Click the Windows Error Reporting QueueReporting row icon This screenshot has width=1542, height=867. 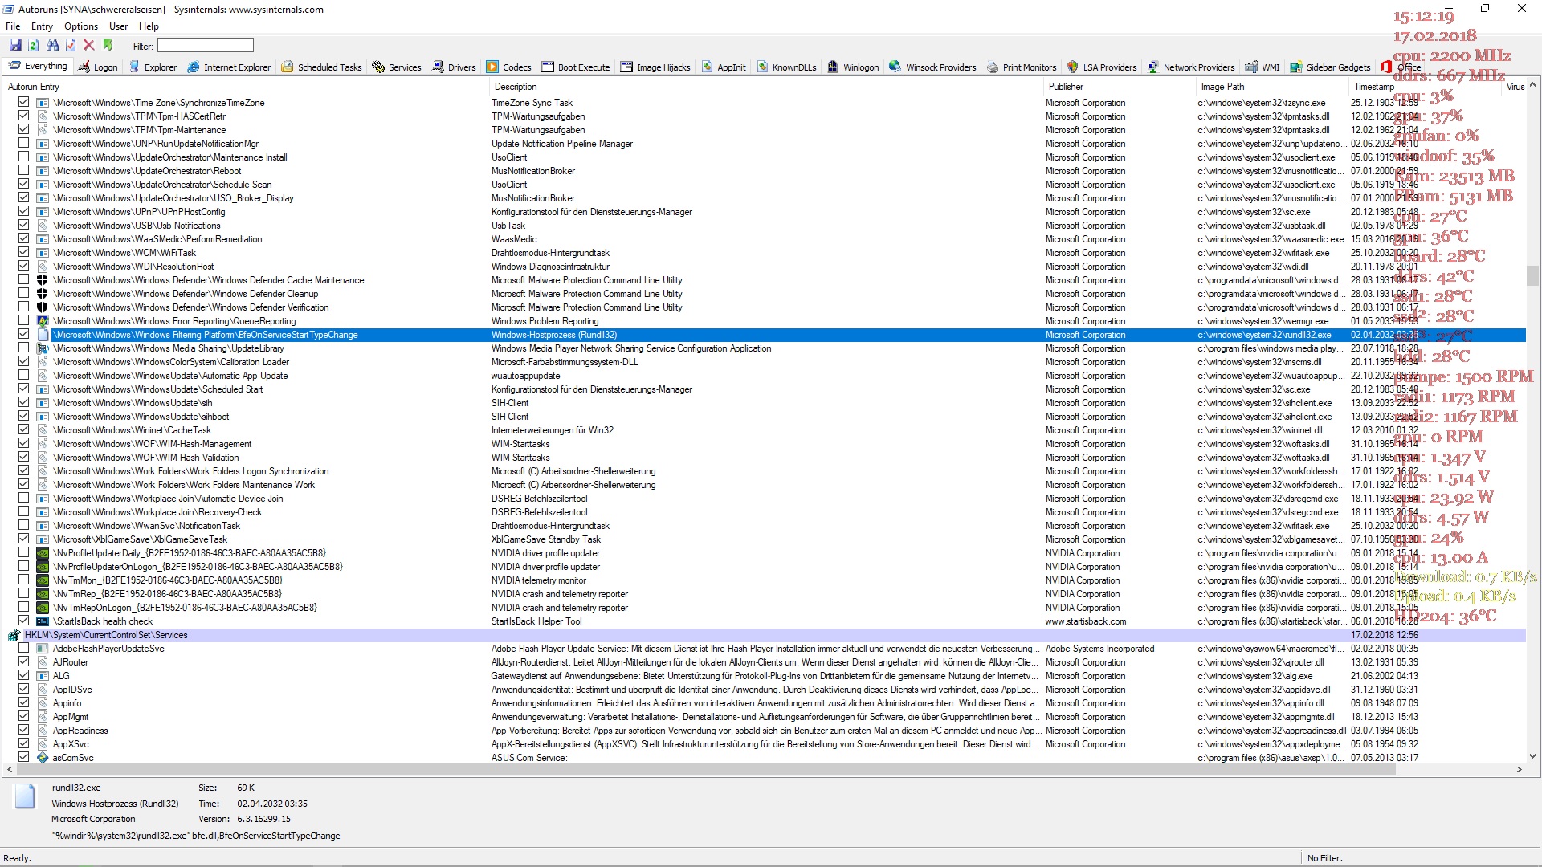tap(43, 321)
